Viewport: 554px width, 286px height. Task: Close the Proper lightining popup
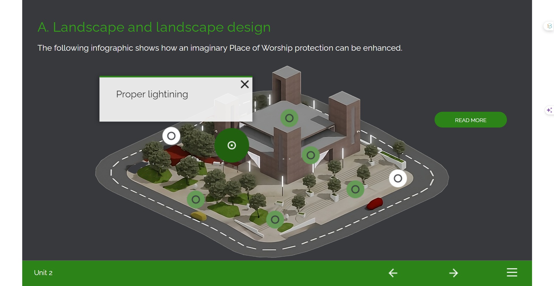click(x=245, y=84)
